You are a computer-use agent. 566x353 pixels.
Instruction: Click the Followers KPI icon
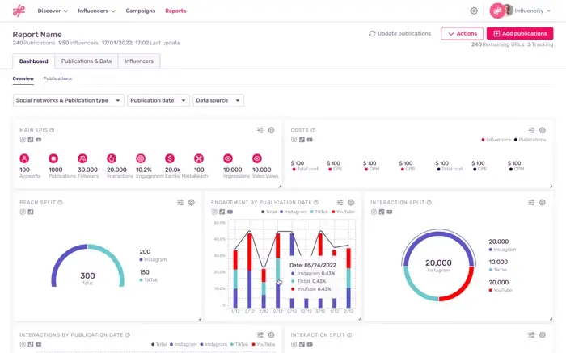pyautogui.click(x=82, y=158)
